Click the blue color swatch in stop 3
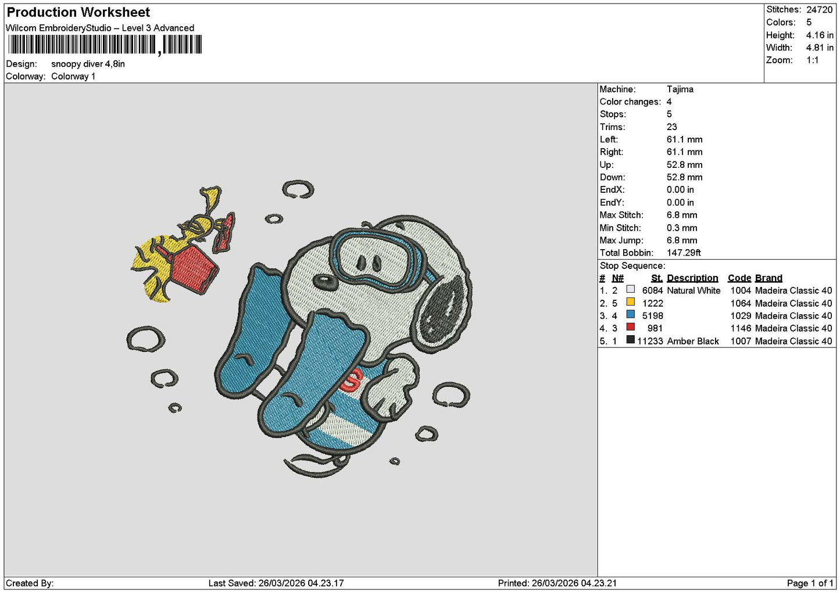This screenshot has width=840, height=593. (x=630, y=315)
